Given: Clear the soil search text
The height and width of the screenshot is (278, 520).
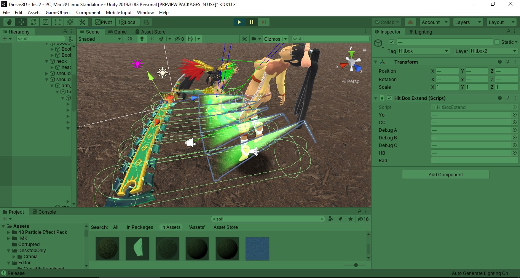Looking at the screenshot, I should [x=322, y=219].
